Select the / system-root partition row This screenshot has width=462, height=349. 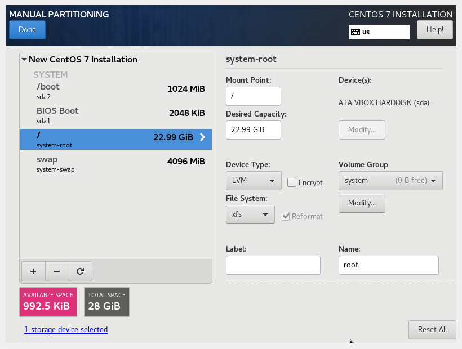point(116,139)
